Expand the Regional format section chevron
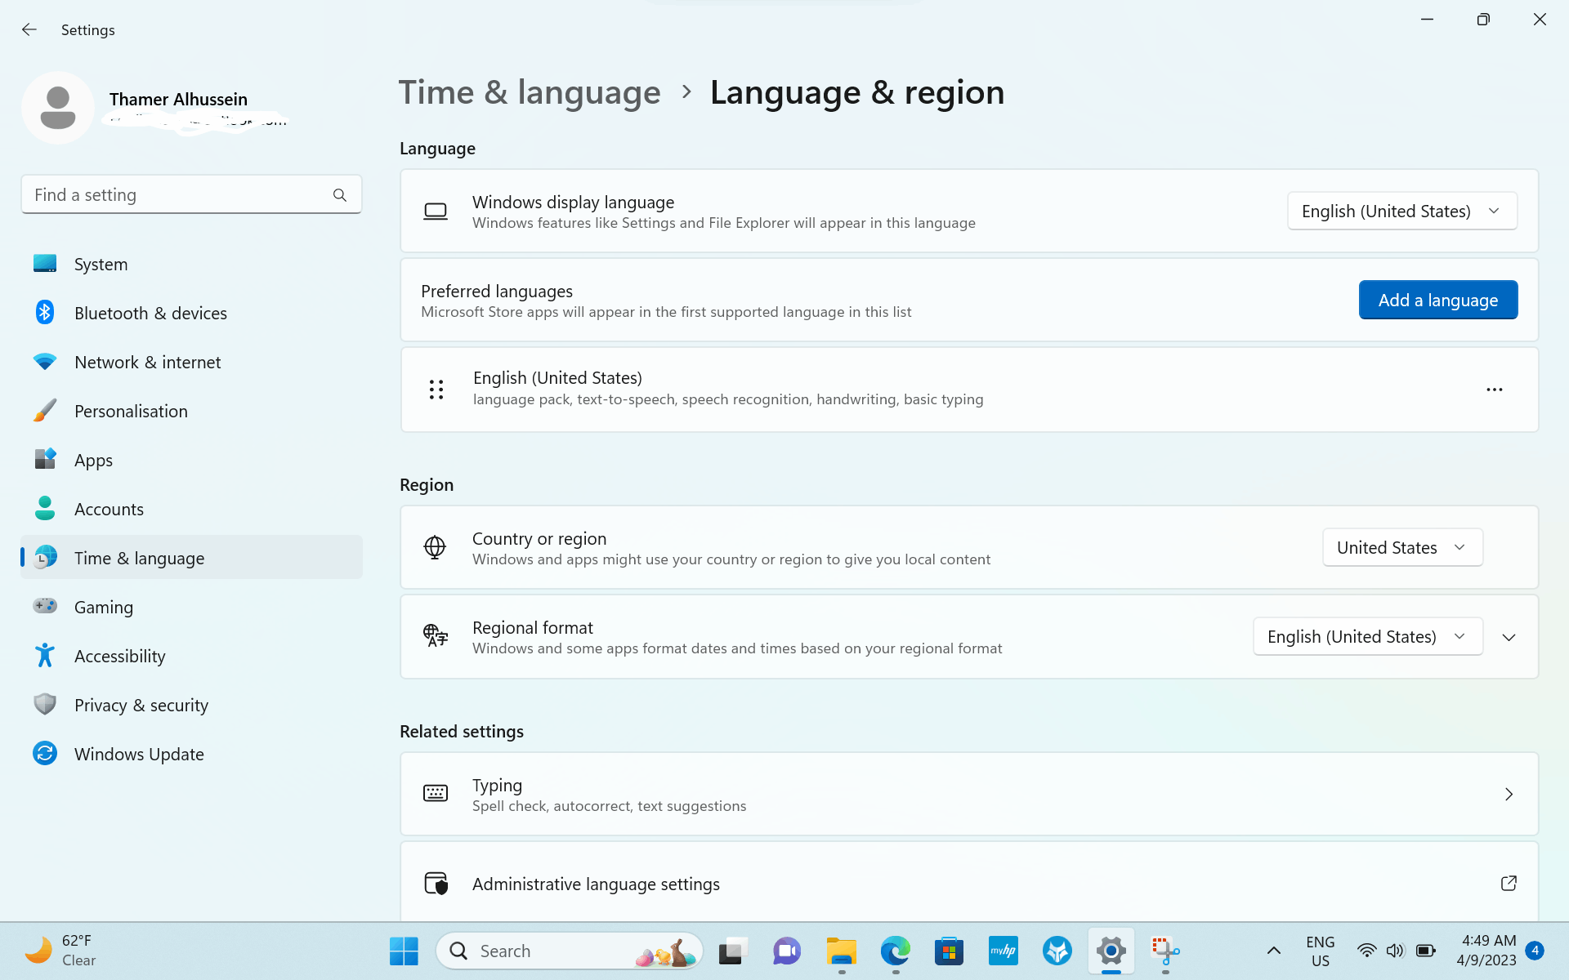This screenshot has width=1569, height=980. coord(1509,637)
